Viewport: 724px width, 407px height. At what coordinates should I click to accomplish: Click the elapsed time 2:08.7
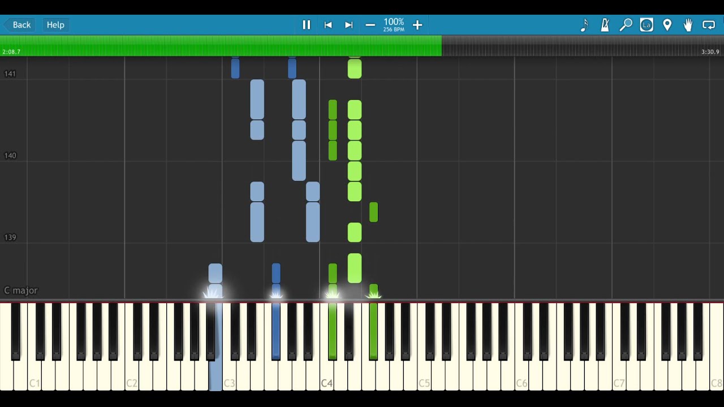11,52
